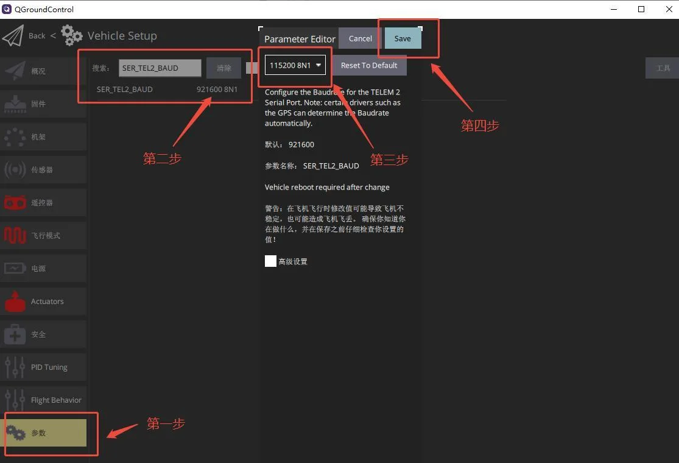679x463 pixels.
Task: Select the SER_TEL2_BAUD parameter row name
Action: 125,89
